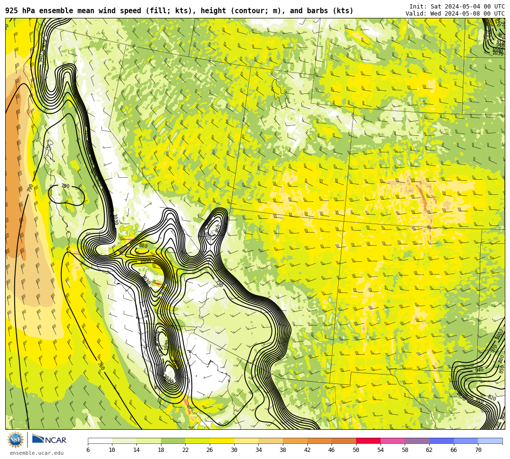Viewport: 510px width, 459px height.
Task: Click the colorbar tick label 62
Action: pyautogui.click(x=429, y=450)
